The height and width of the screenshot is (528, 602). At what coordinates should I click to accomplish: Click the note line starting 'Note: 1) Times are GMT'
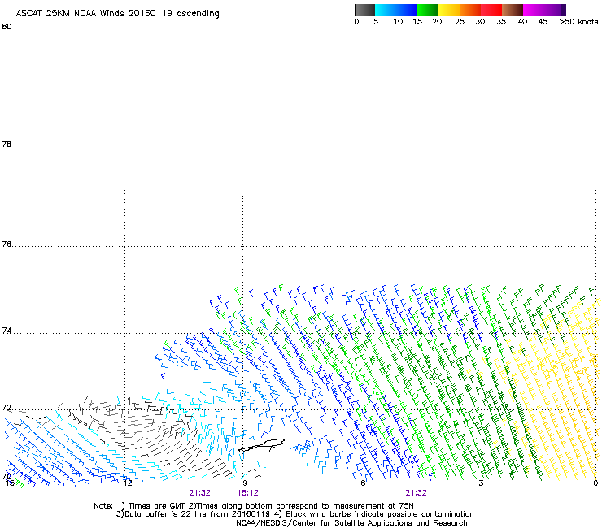click(x=254, y=506)
